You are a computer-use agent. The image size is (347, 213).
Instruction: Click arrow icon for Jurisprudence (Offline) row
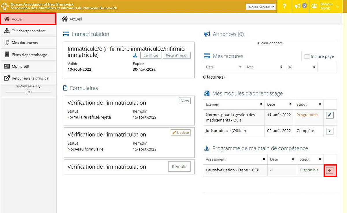(330, 131)
